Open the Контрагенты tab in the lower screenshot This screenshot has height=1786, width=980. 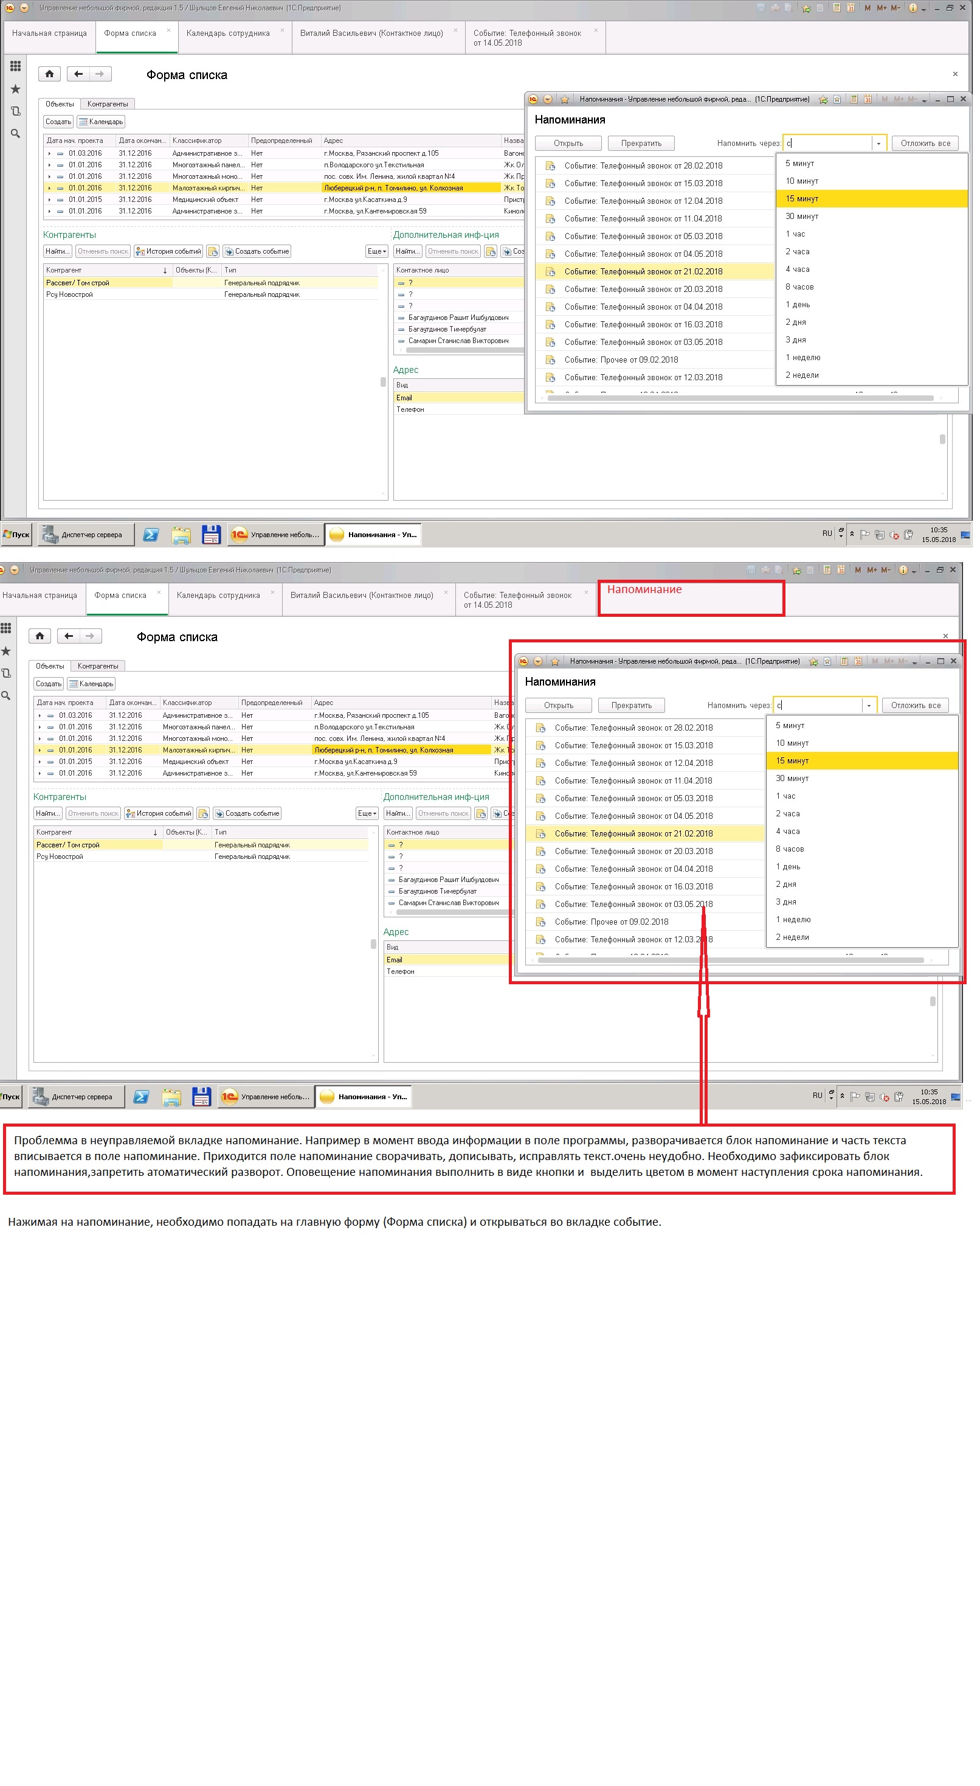tap(98, 665)
